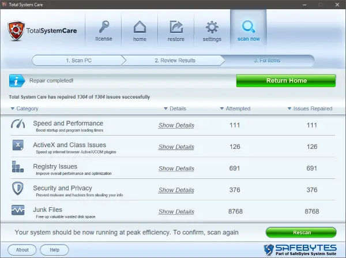Click the title bar app icon

coord(4,5)
